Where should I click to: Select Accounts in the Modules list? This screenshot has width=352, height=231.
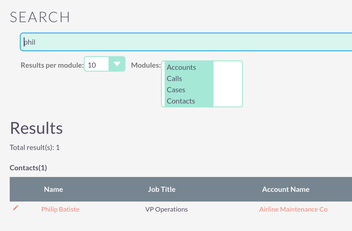click(181, 67)
